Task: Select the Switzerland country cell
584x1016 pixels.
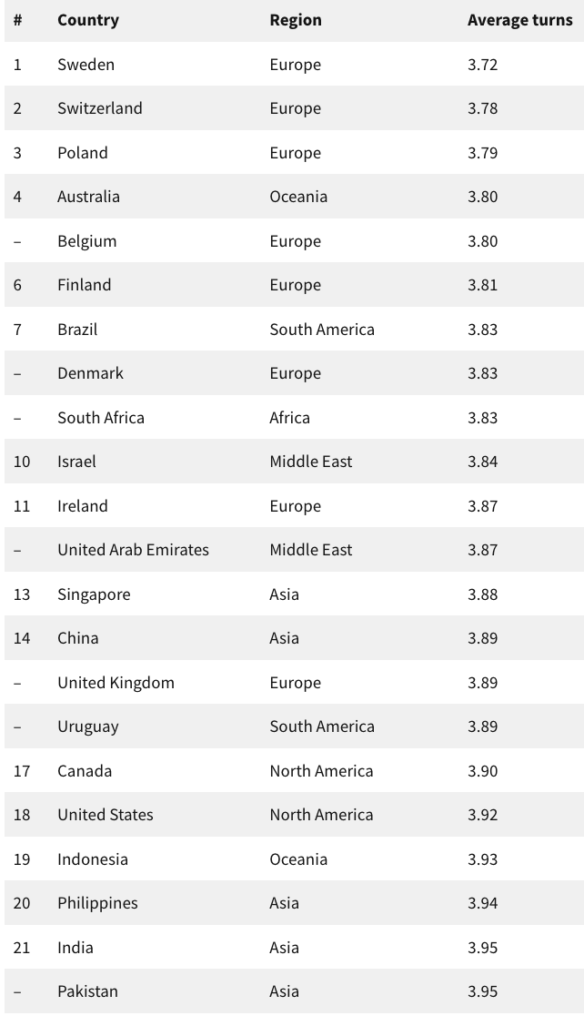Action: pos(100,108)
